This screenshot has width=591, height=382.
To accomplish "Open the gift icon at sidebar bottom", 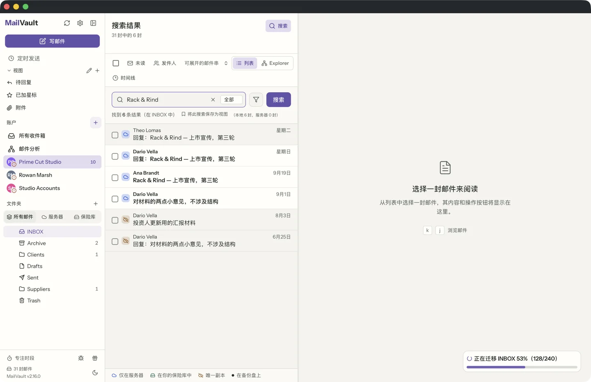I will pos(95,358).
